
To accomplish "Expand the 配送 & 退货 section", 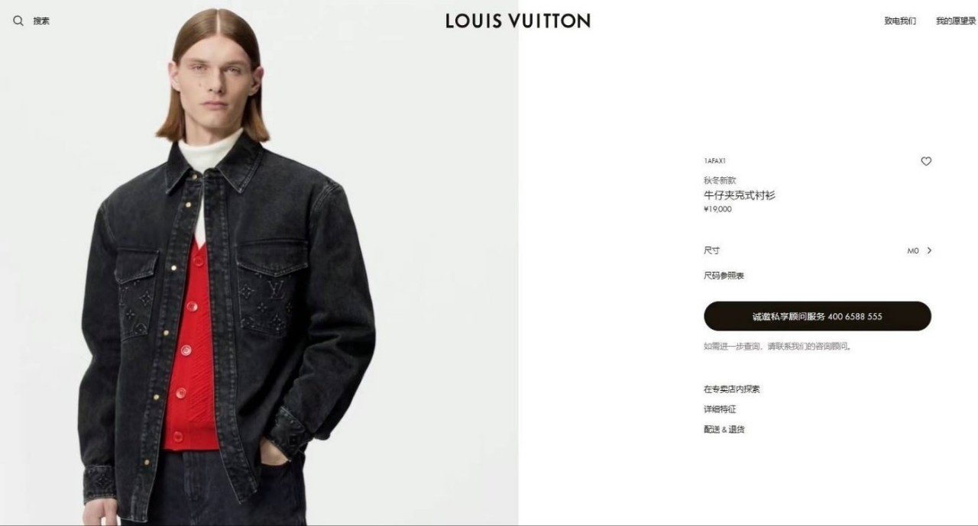I will pos(724,430).
